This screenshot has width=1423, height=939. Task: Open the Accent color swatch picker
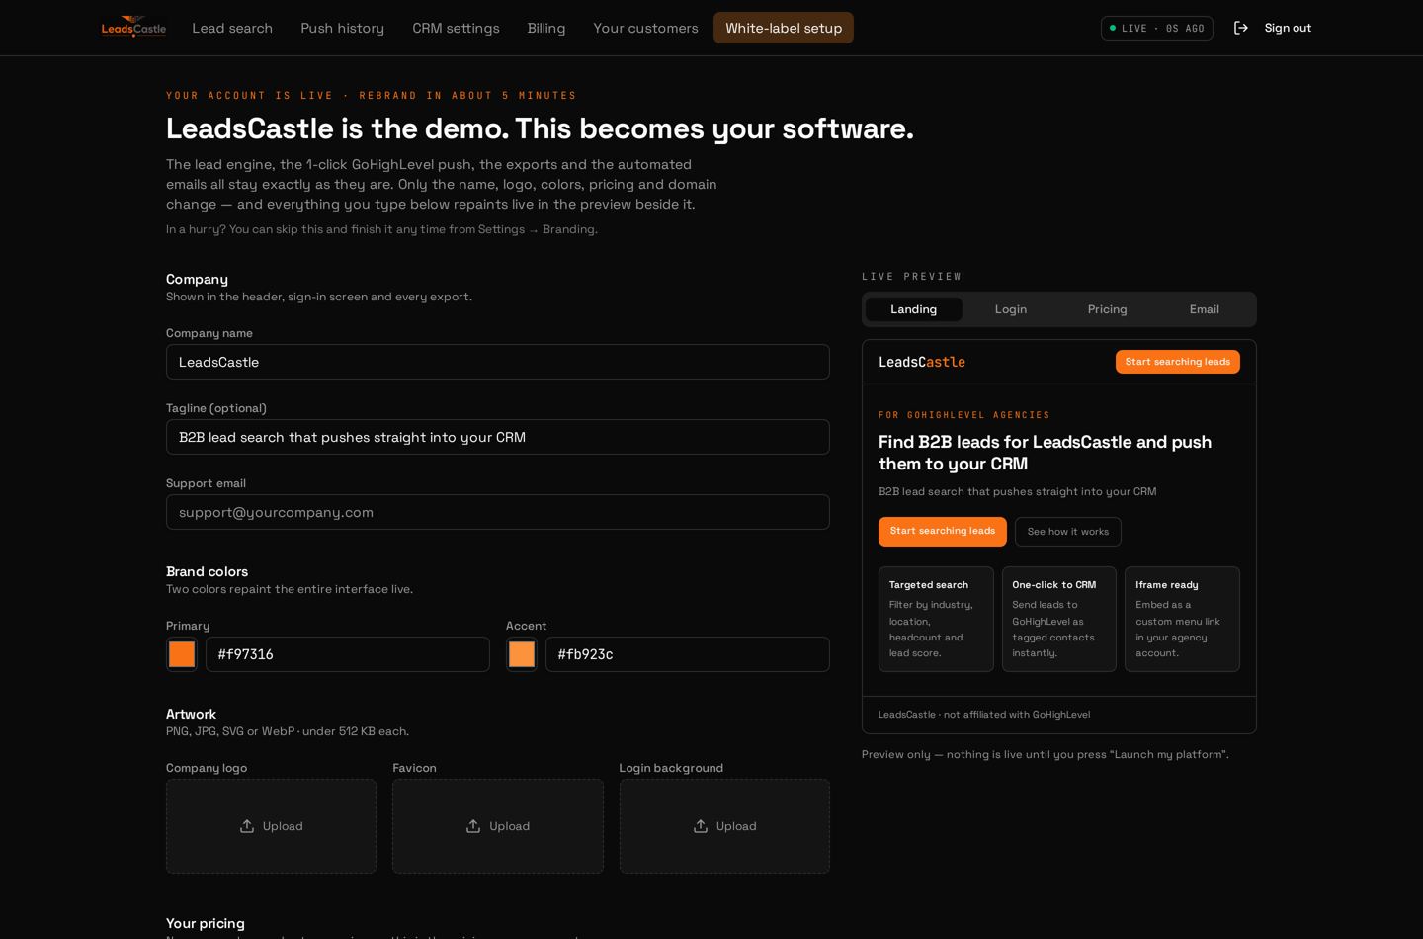point(522,654)
